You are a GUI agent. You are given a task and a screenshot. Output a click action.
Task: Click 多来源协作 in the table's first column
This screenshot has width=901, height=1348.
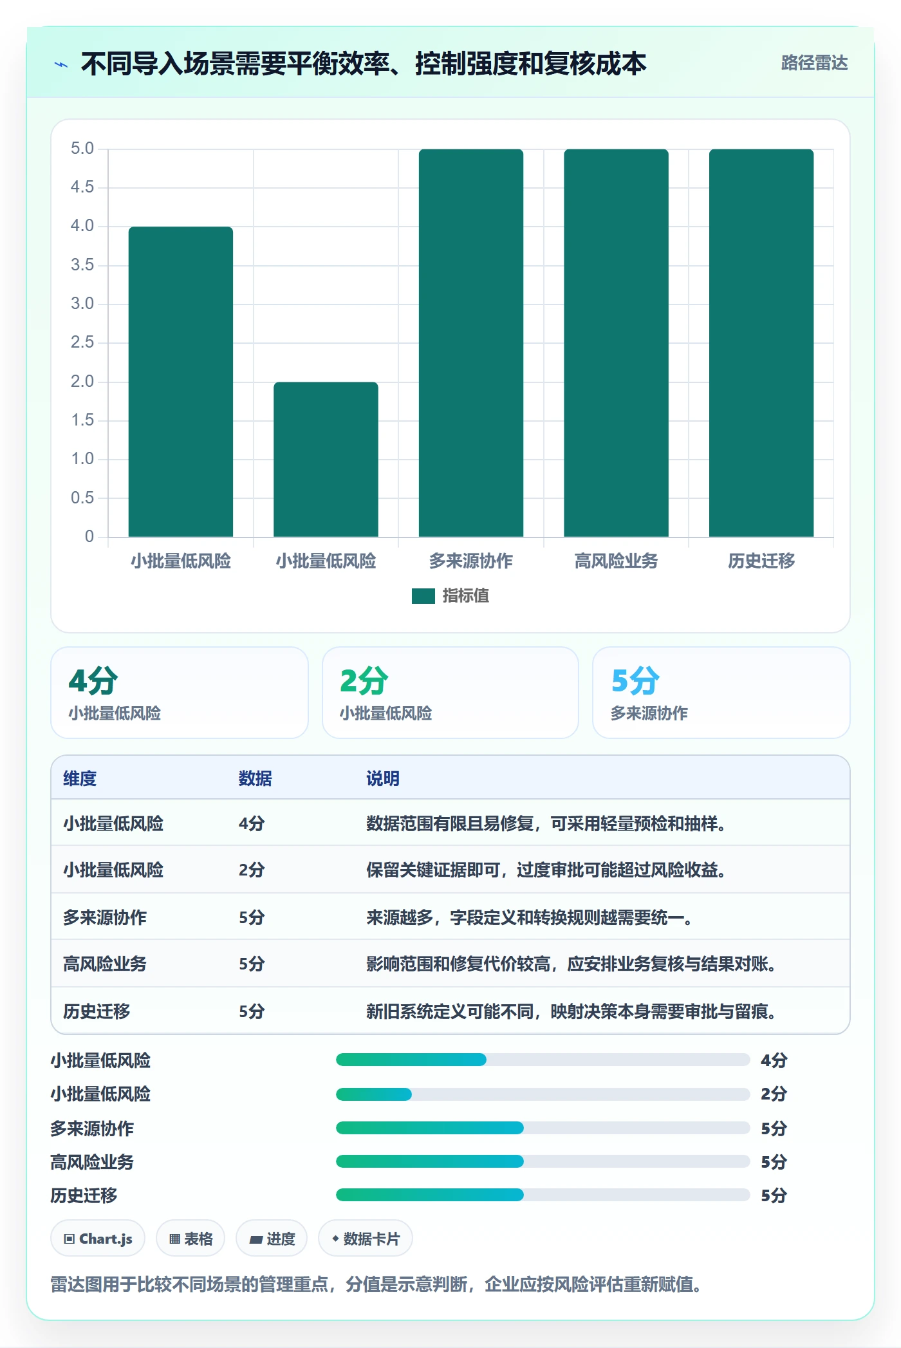coord(105,917)
